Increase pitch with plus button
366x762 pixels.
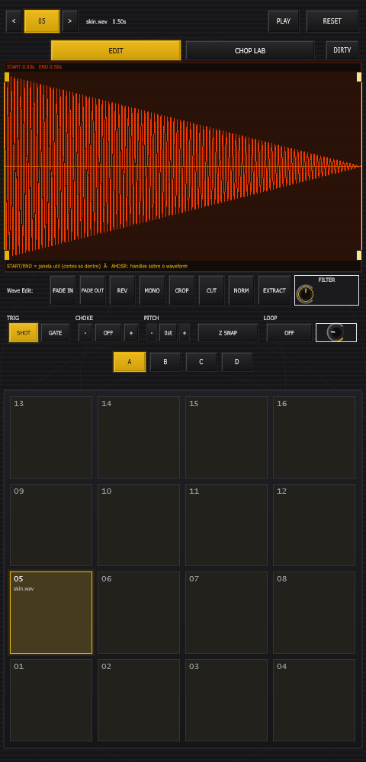coord(185,333)
